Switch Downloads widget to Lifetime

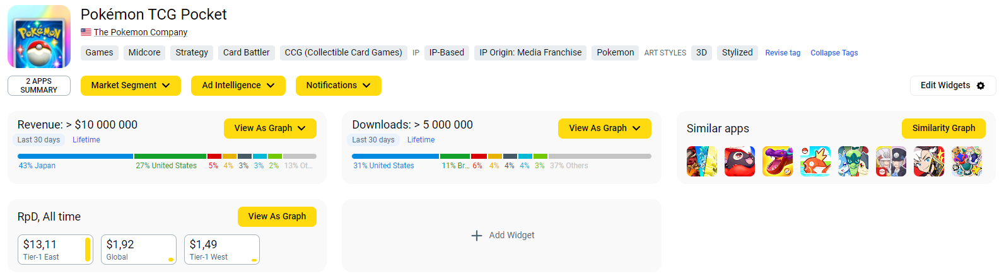click(x=421, y=140)
